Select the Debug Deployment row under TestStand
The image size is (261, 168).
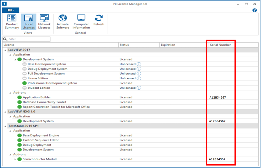click(130, 145)
